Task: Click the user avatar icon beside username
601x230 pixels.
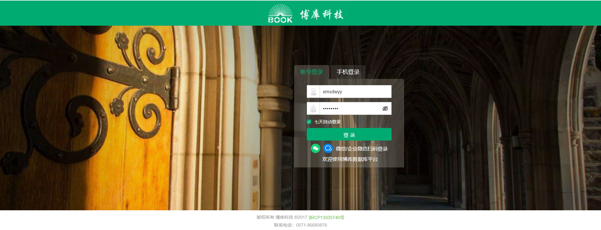Action: 313,92
